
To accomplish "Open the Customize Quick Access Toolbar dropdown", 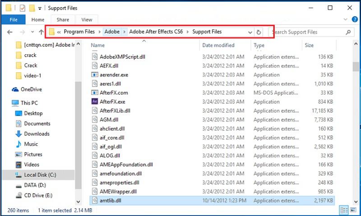I will click(x=40, y=8).
